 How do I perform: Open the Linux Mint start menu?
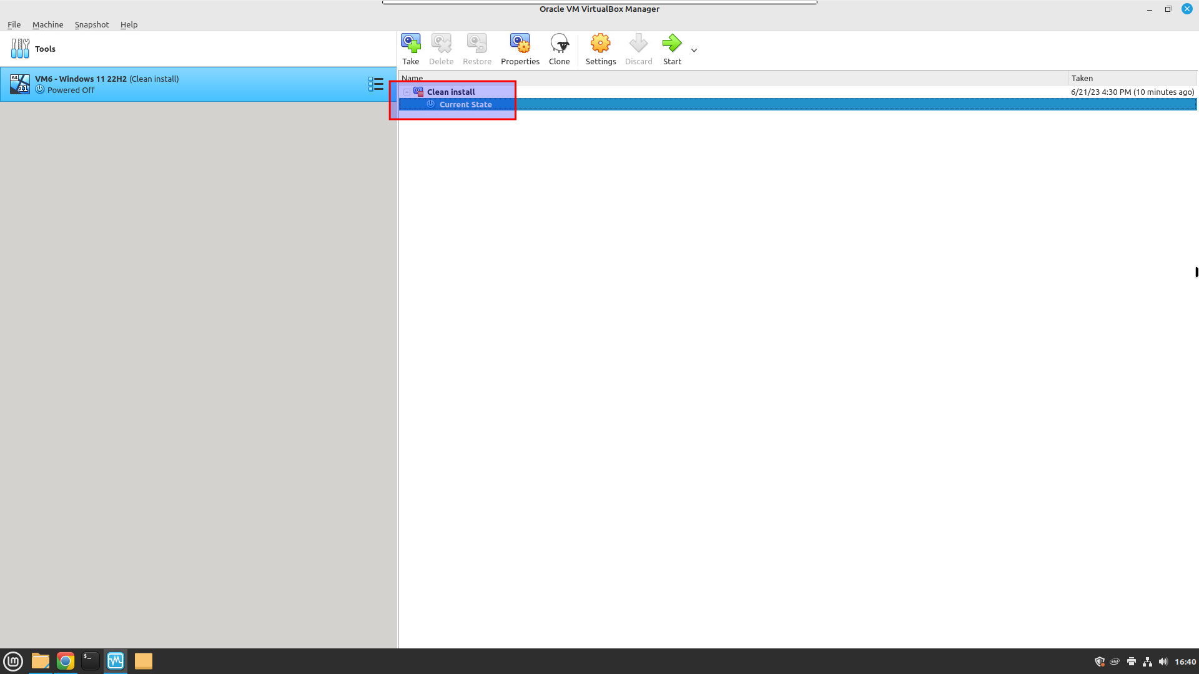[x=13, y=661]
